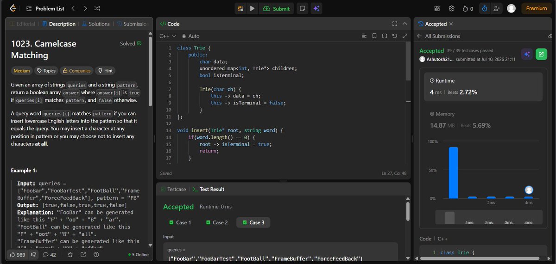Open the C++ language dropdown
The image size is (556, 264).
coord(168,36)
